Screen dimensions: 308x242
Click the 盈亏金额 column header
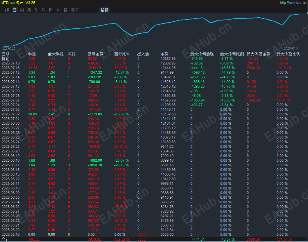95,54
